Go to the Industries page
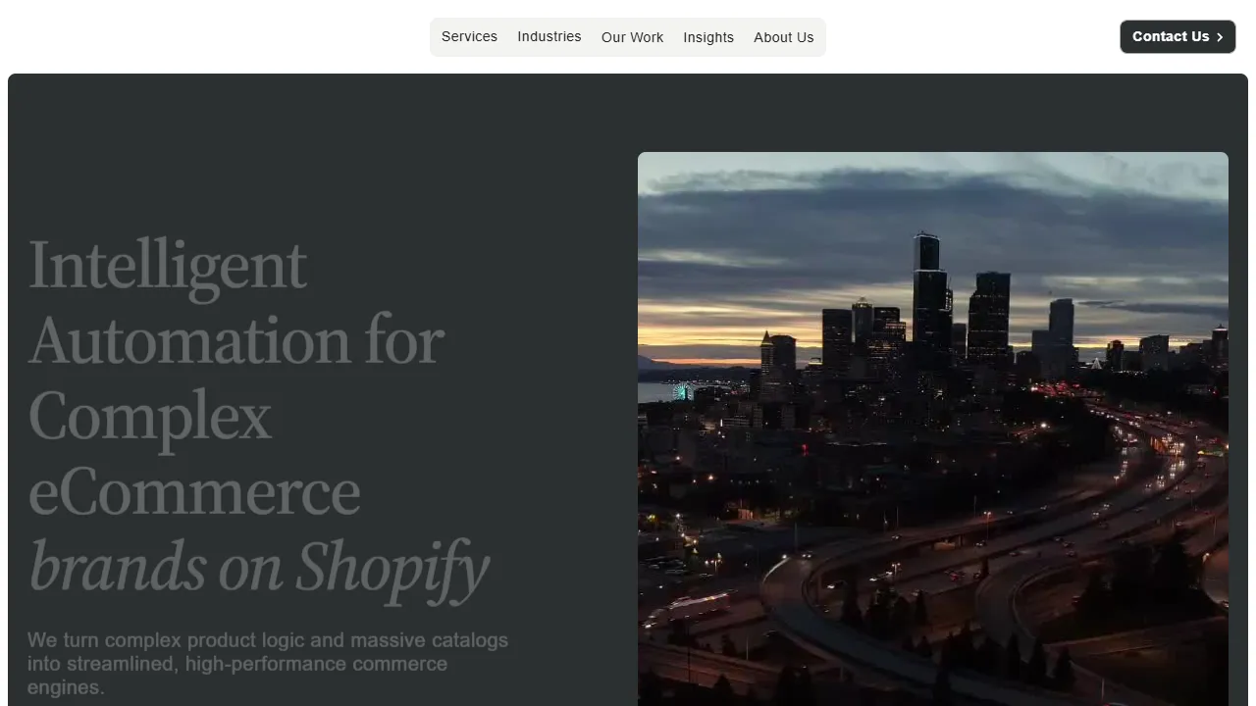Viewport: 1256px width, 706px height. [549, 37]
